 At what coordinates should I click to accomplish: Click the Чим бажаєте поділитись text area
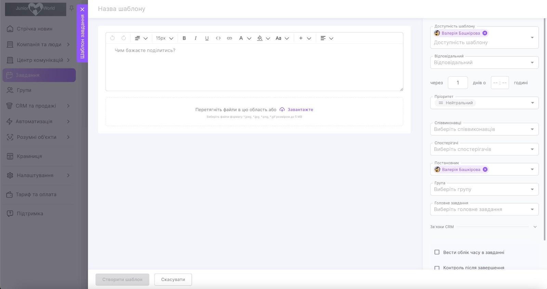(254, 67)
